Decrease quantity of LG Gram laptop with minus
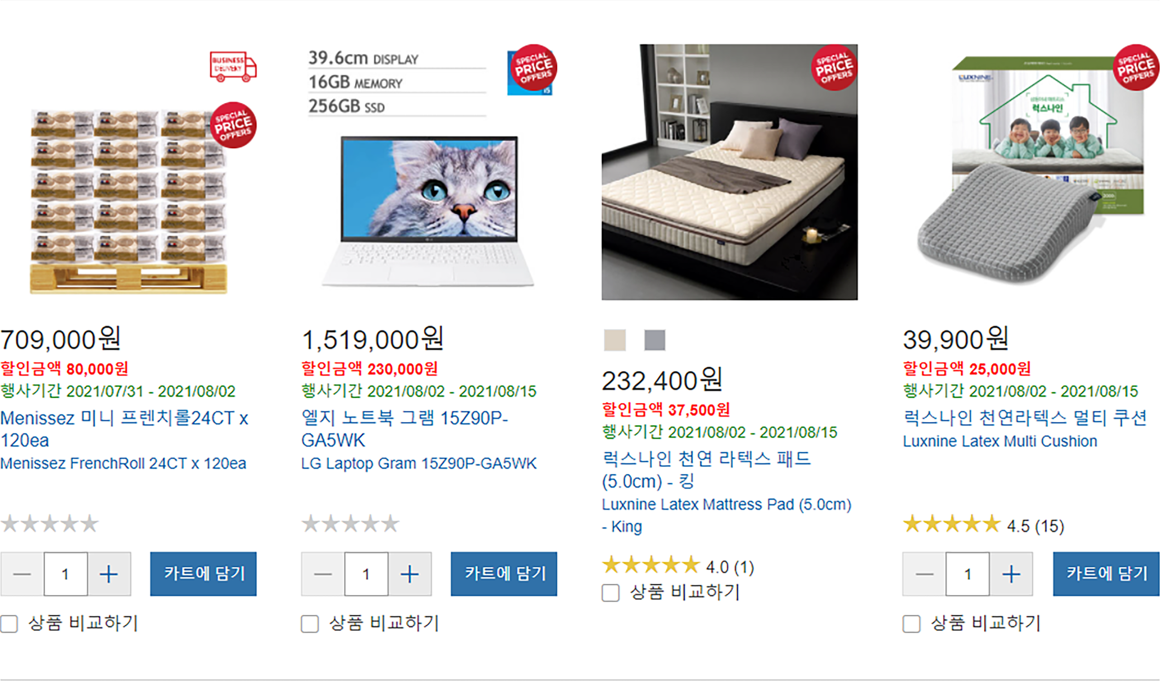The width and height of the screenshot is (1160, 681). pos(323,574)
